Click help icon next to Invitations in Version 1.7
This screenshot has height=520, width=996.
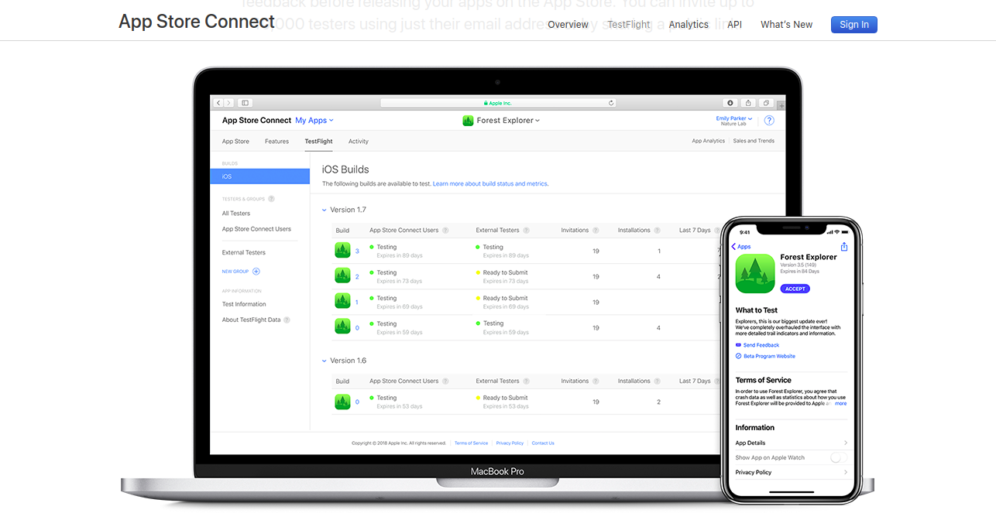coord(596,230)
